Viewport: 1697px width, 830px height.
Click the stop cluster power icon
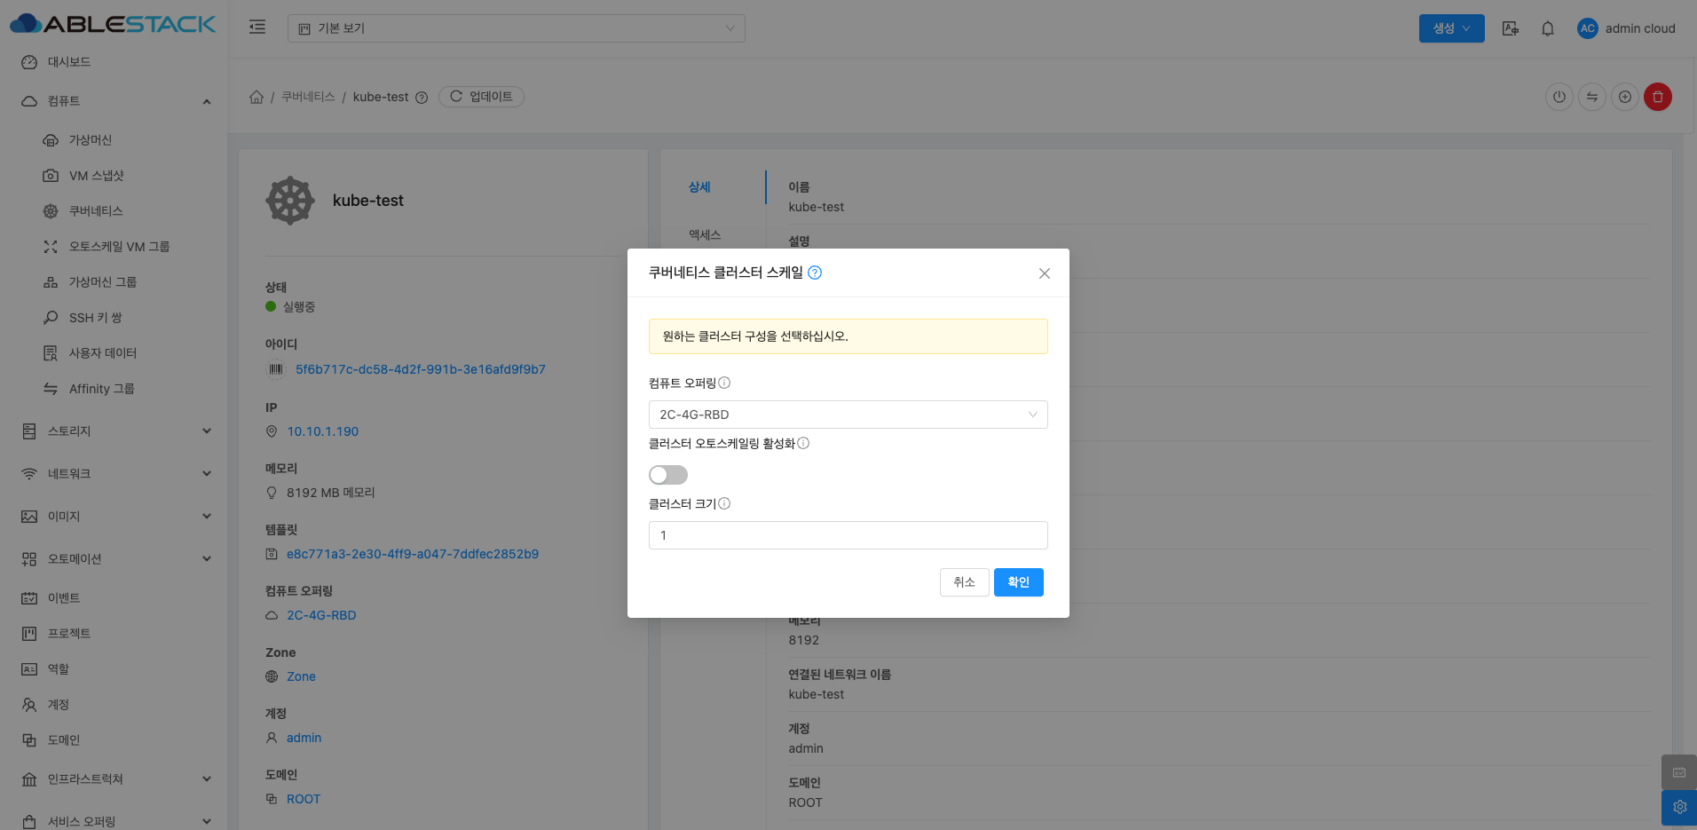click(1559, 97)
